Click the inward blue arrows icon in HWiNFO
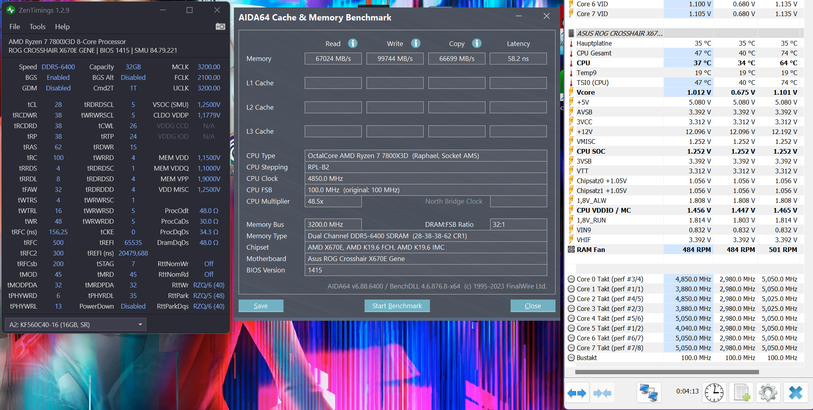813x410 pixels. coord(602,393)
